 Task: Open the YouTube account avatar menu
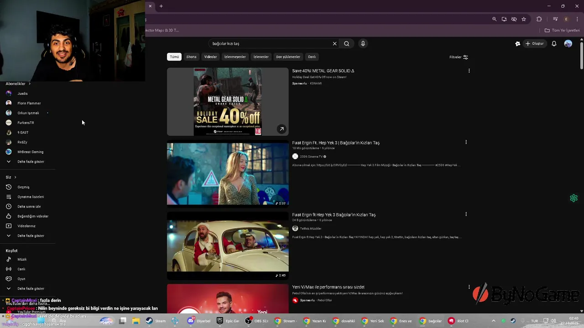[568, 44]
